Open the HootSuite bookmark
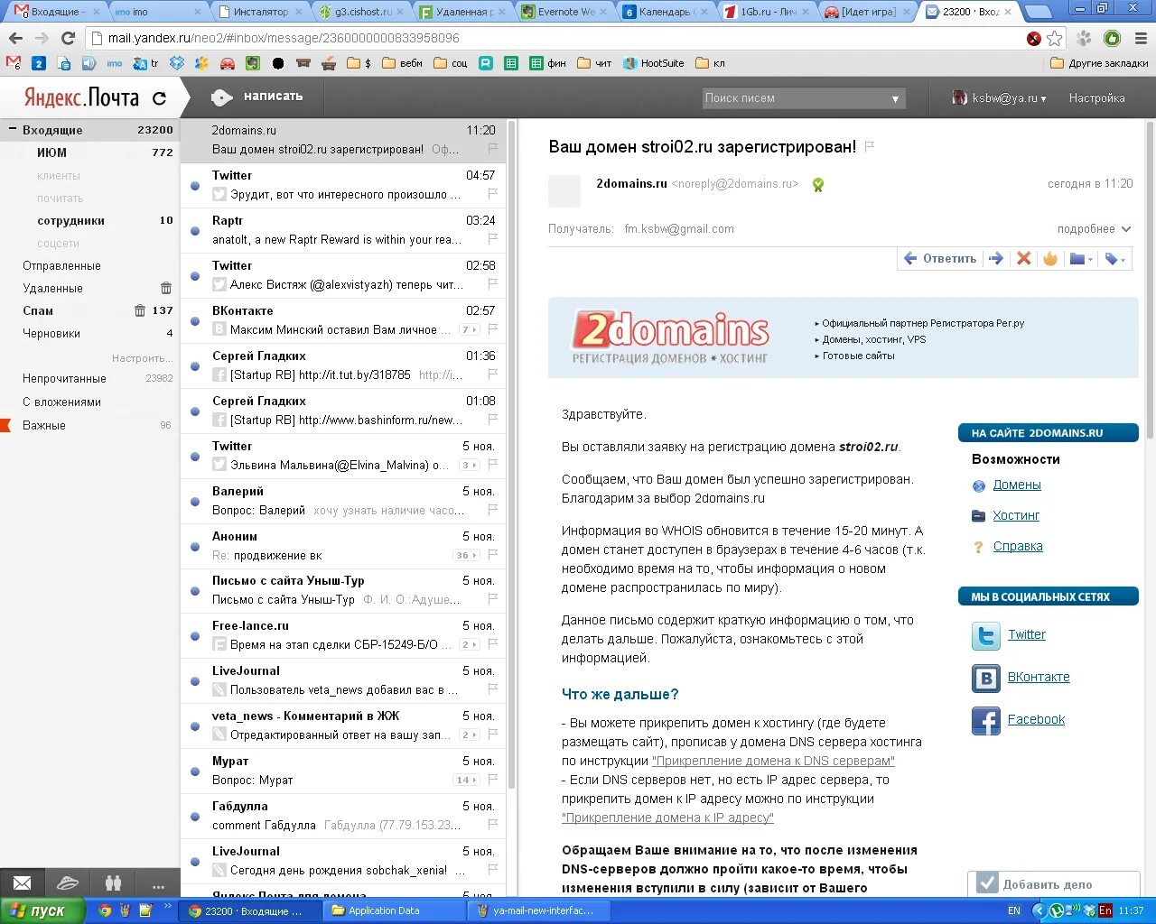This screenshot has width=1156, height=924. (654, 63)
